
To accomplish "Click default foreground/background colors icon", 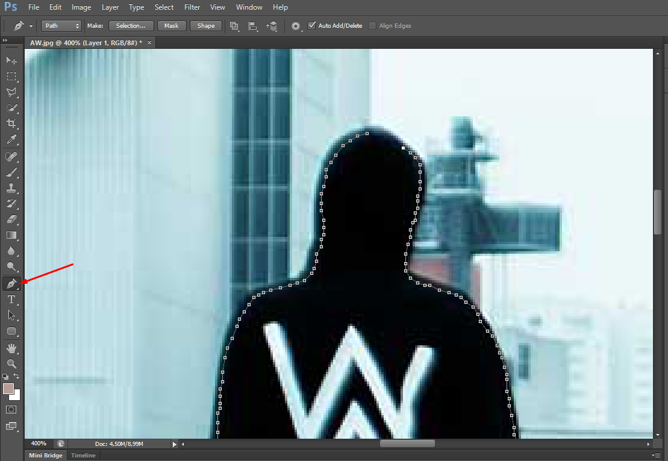I will pyautogui.click(x=5, y=377).
